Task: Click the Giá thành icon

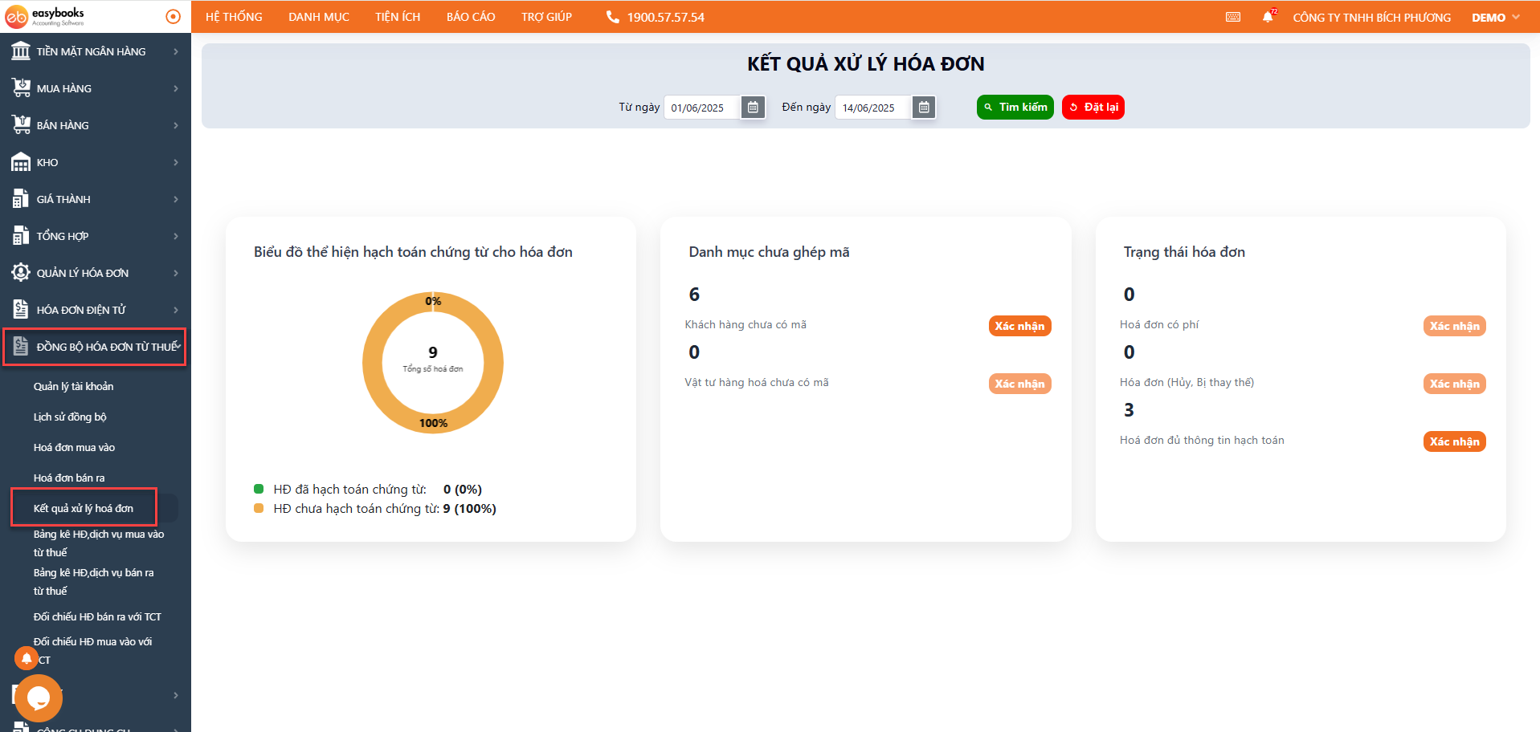Action: [x=21, y=199]
